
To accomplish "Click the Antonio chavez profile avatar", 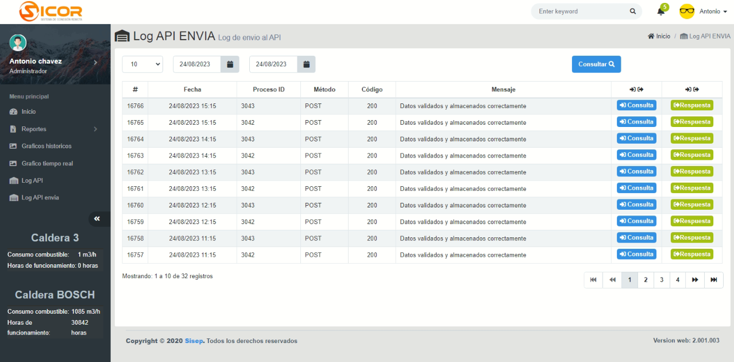I will pyautogui.click(x=18, y=43).
